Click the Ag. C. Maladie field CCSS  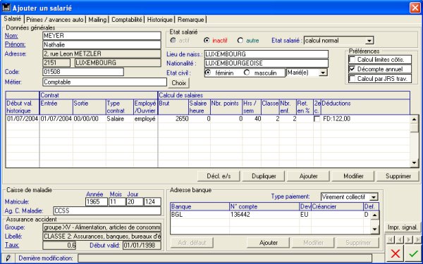[107, 210]
